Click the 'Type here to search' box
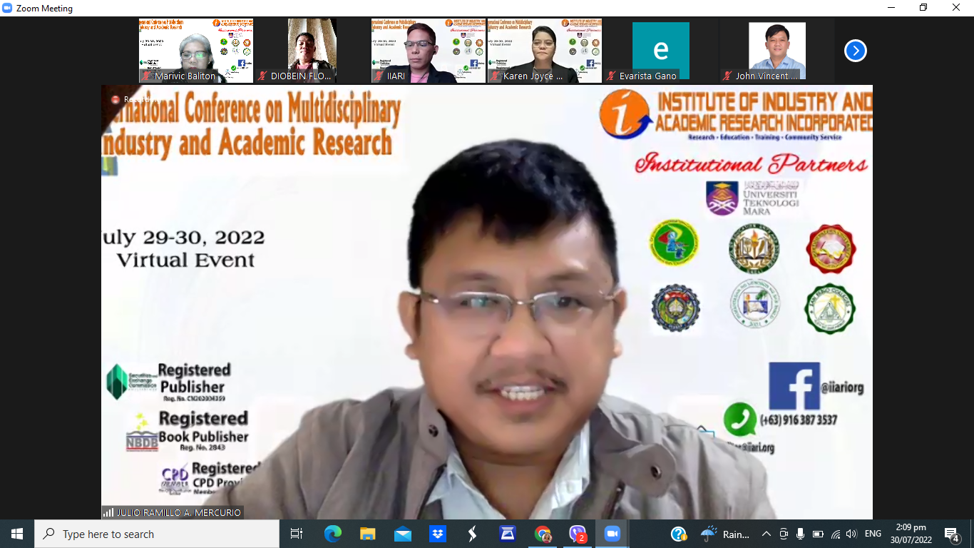This screenshot has width=974, height=548. [157, 534]
